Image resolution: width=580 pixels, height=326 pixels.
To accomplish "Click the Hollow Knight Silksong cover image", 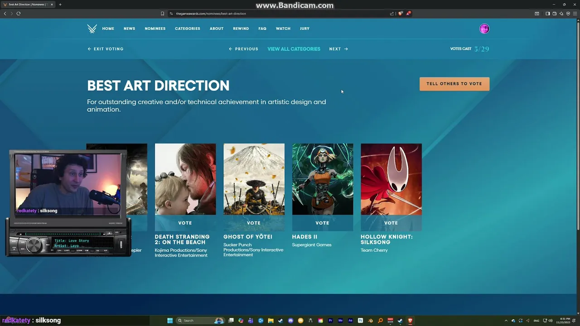I will point(391,179).
